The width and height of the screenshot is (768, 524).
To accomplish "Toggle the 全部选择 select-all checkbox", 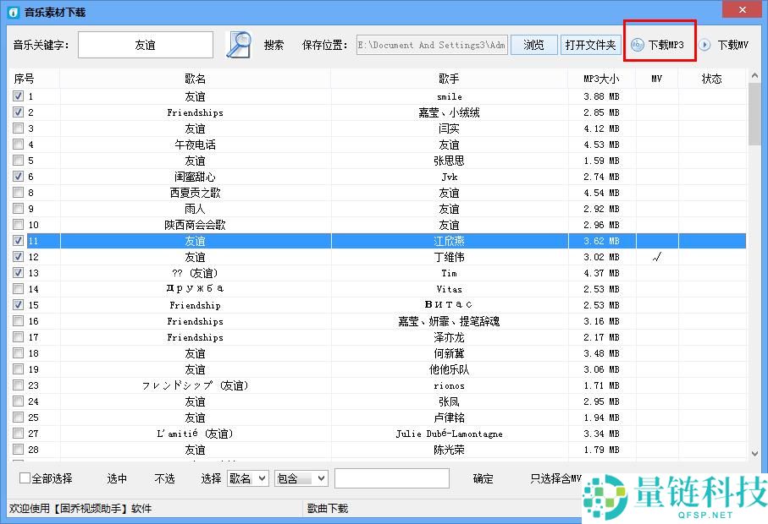I will tap(25, 478).
